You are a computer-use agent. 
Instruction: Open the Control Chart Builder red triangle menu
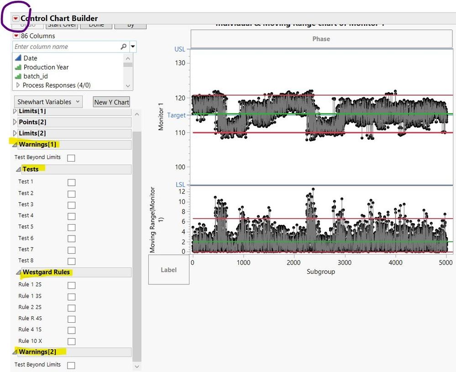16,18
